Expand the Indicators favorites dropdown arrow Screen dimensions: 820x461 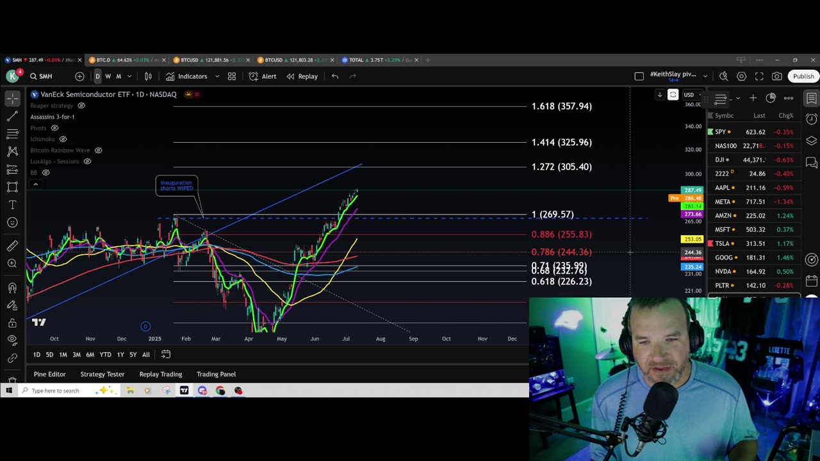(217, 76)
